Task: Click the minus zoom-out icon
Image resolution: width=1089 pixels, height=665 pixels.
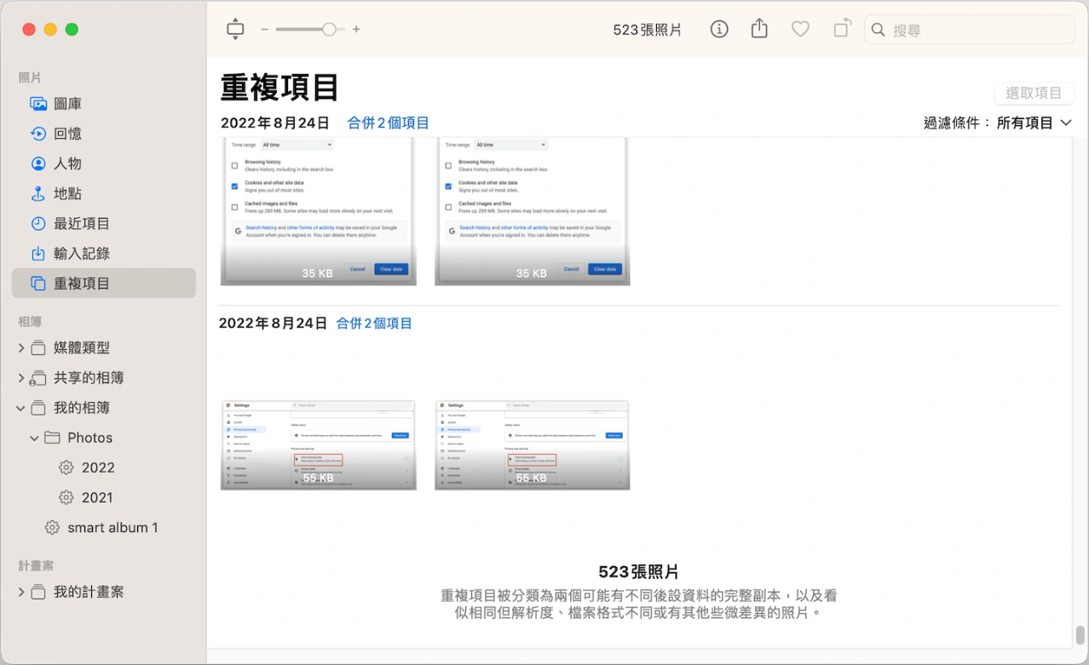Action: (x=265, y=29)
